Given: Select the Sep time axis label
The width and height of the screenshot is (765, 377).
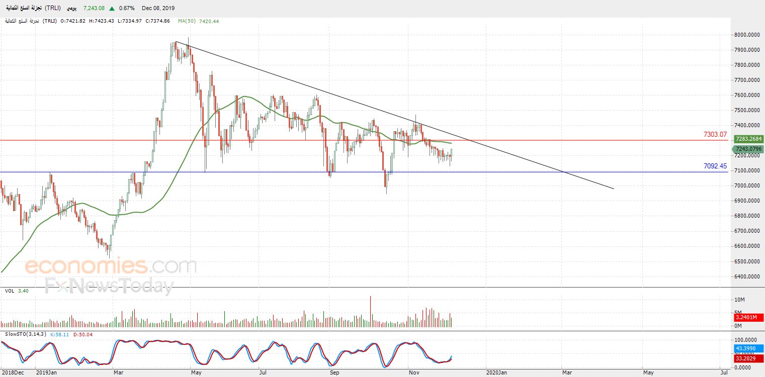Looking at the screenshot, I should point(334,372).
